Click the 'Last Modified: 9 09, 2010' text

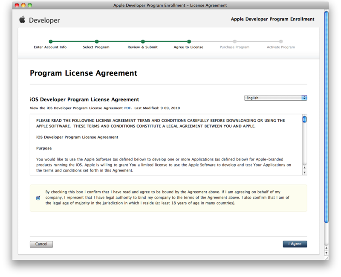pos(157,108)
